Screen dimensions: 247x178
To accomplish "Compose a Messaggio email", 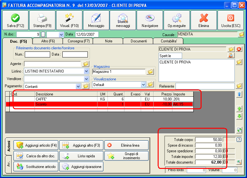I will tap(96, 20).
